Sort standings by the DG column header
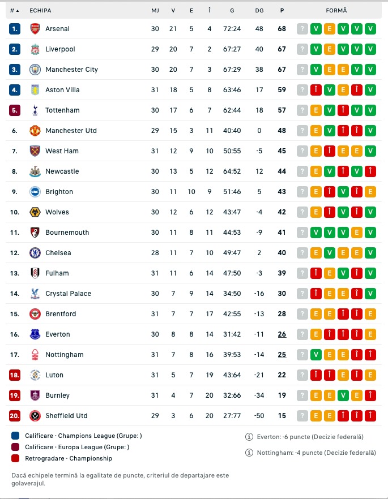 pyautogui.click(x=259, y=11)
